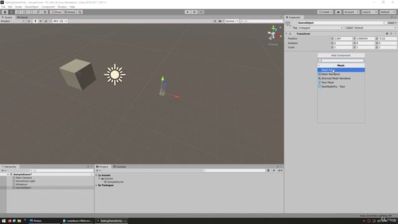The image size is (398, 224).
Task: Toggle the Static checkbox
Action: [386, 23]
